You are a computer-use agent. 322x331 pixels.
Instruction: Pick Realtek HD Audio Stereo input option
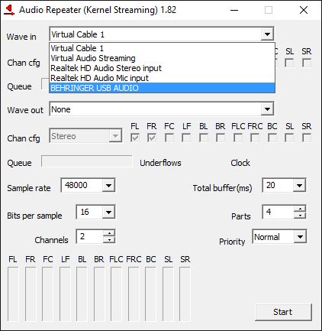point(162,68)
